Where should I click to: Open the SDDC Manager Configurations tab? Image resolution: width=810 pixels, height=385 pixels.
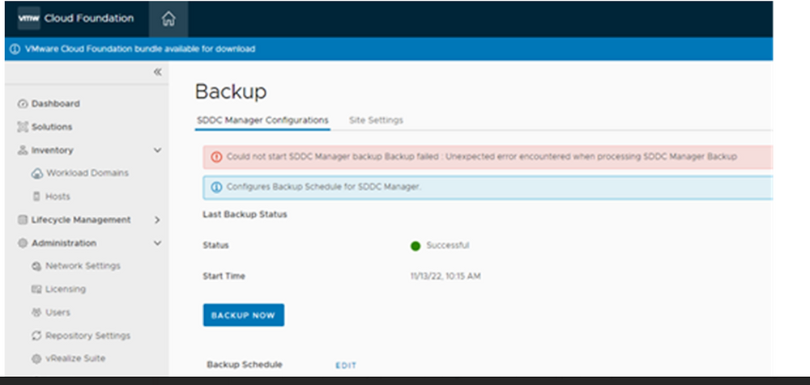262,121
